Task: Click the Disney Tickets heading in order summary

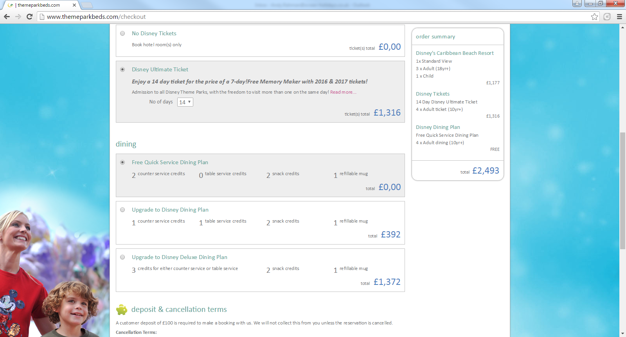Action: point(433,94)
